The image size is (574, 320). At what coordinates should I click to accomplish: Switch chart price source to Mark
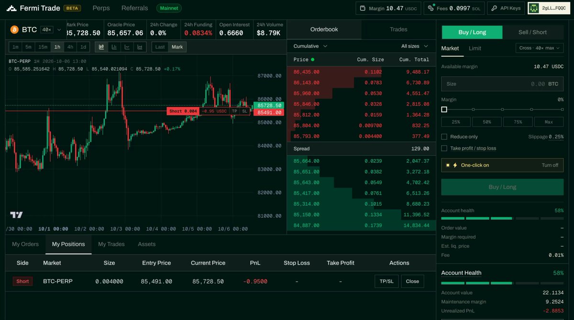(177, 47)
